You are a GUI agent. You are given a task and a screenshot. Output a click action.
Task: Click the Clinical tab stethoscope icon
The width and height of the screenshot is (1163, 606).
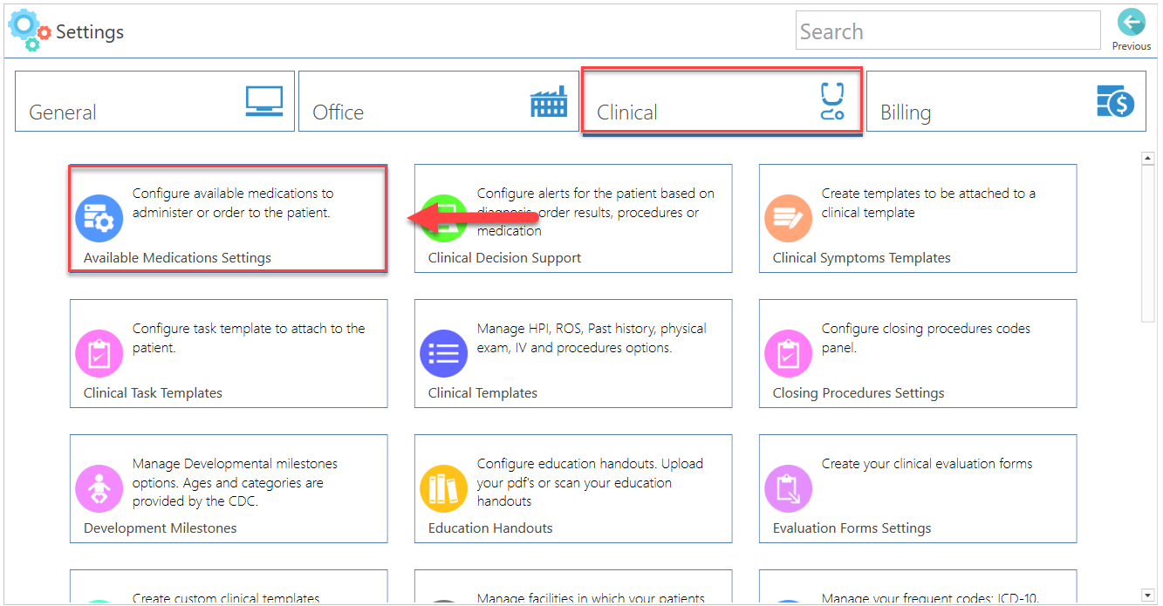[832, 101]
